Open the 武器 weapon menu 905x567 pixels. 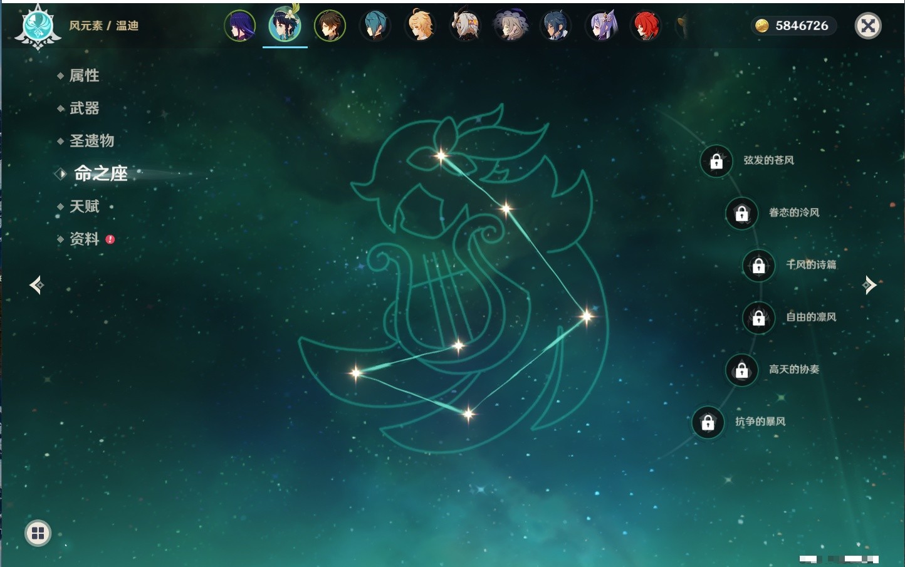pos(84,108)
